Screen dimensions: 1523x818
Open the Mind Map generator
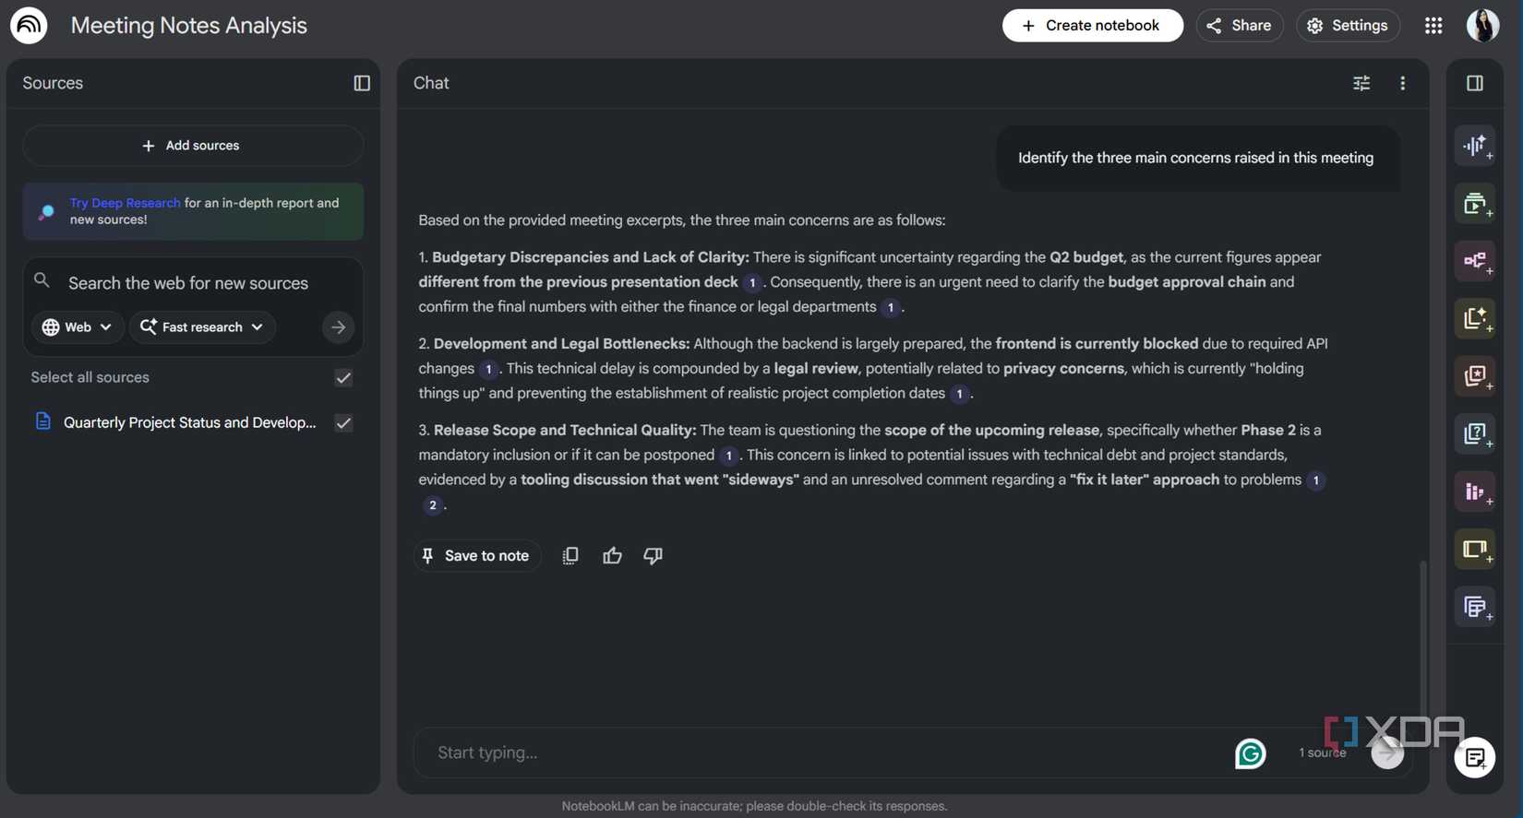point(1474,261)
